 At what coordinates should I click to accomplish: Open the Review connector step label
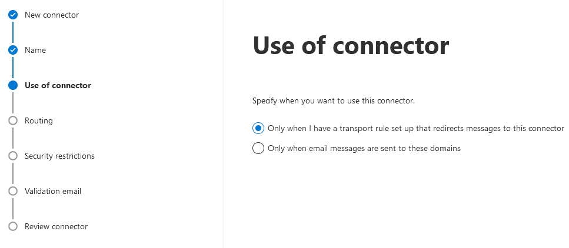coord(56,226)
